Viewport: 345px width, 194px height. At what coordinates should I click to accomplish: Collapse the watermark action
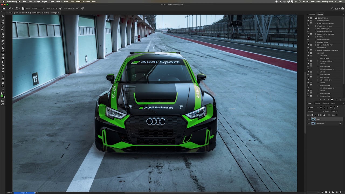[316, 53]
